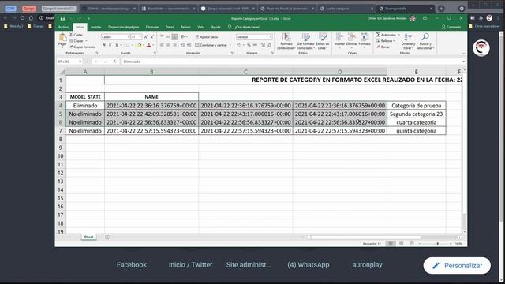
Task: Open Estilos de celda gallery
Action: pyautogui.click(x=323, y=41)
